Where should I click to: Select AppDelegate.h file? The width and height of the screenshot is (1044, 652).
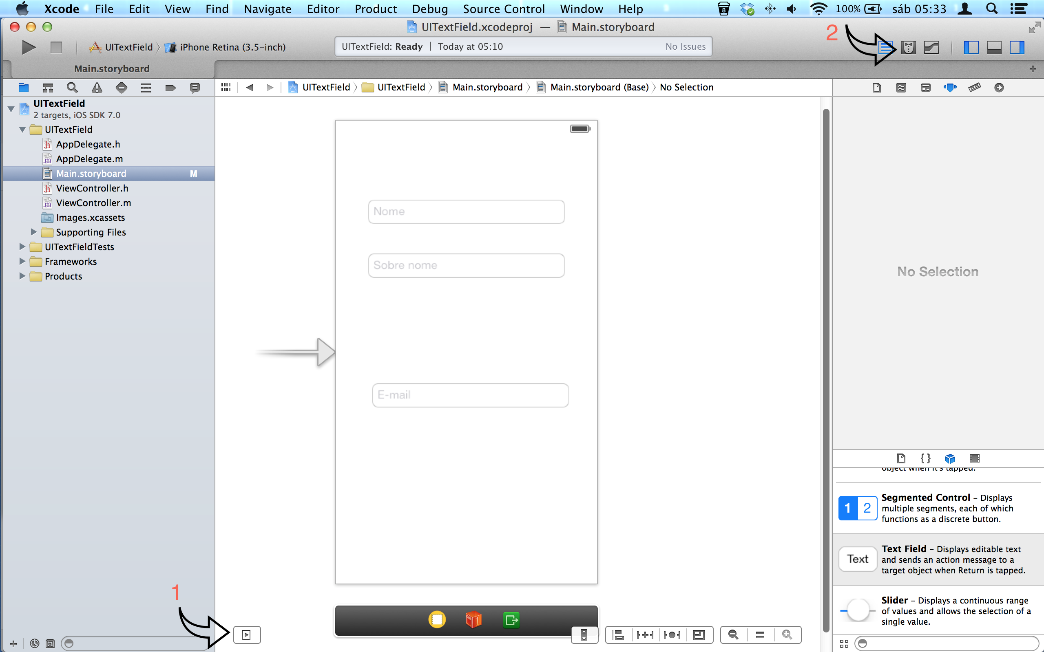(x=88, y=144)
